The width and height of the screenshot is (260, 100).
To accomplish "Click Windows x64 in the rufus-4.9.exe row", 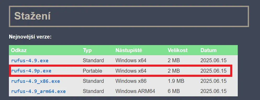I will (x=131, y=61).
